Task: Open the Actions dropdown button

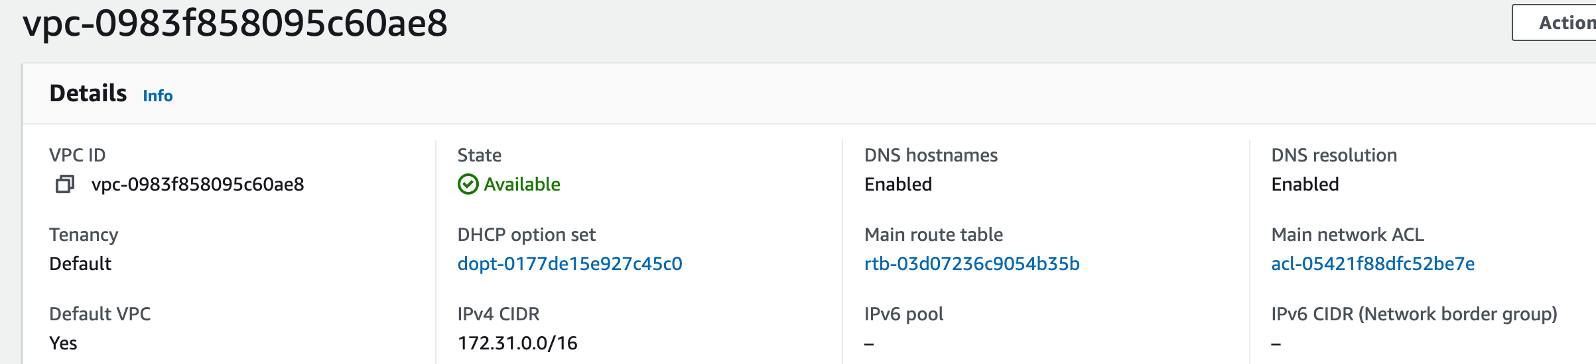Action: coord(1559,23)
